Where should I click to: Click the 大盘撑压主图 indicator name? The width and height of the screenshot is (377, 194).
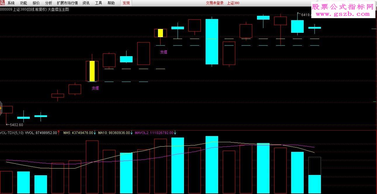point(58,9)
